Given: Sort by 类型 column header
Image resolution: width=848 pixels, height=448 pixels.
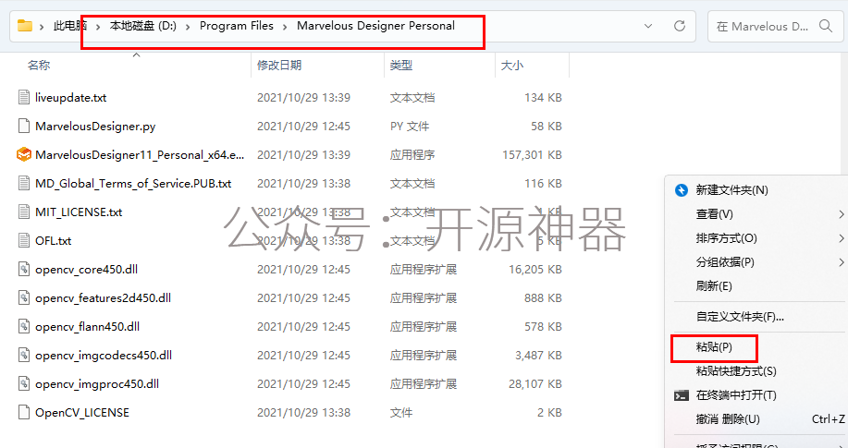Looking at the screenshot, I should (x=400, y=66).
